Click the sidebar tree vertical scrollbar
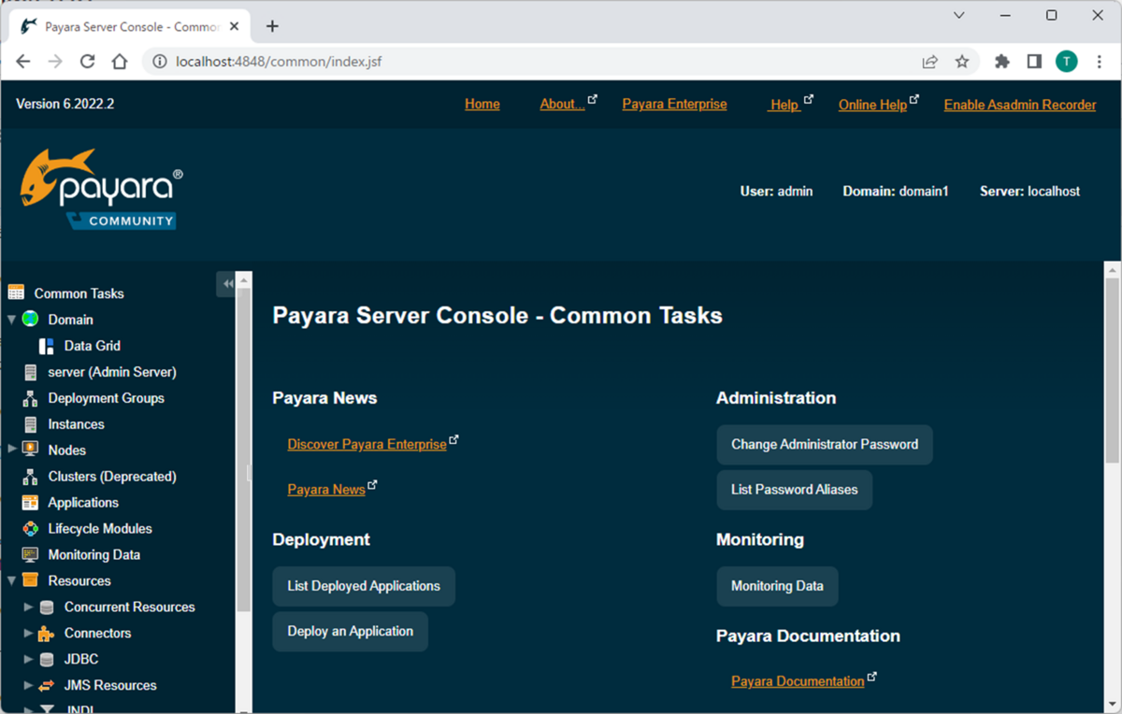 [244, 449]
